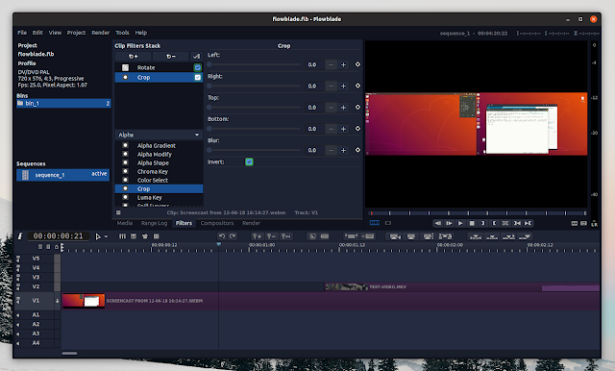The width and height of the screenshot is (615, 371).
Task: Remove the filter using the minus stack button
Action: 171,57
